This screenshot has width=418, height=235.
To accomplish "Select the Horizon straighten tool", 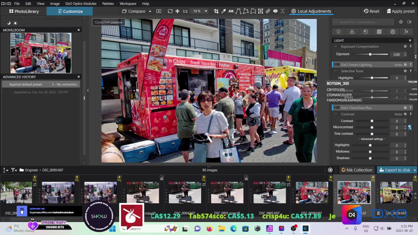I will (231, 11).
